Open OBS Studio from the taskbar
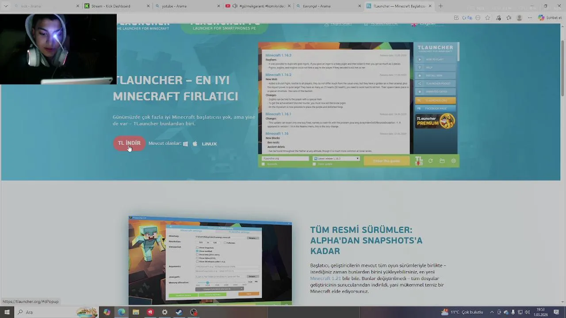Viewport: 566px width, 318px height. (x=194, y=312)
